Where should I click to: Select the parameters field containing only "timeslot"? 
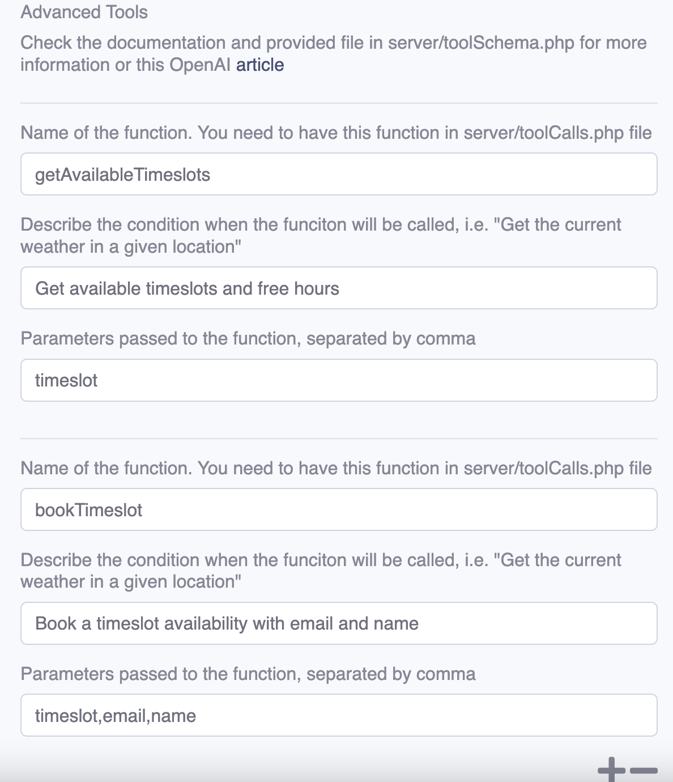[339, 380]
